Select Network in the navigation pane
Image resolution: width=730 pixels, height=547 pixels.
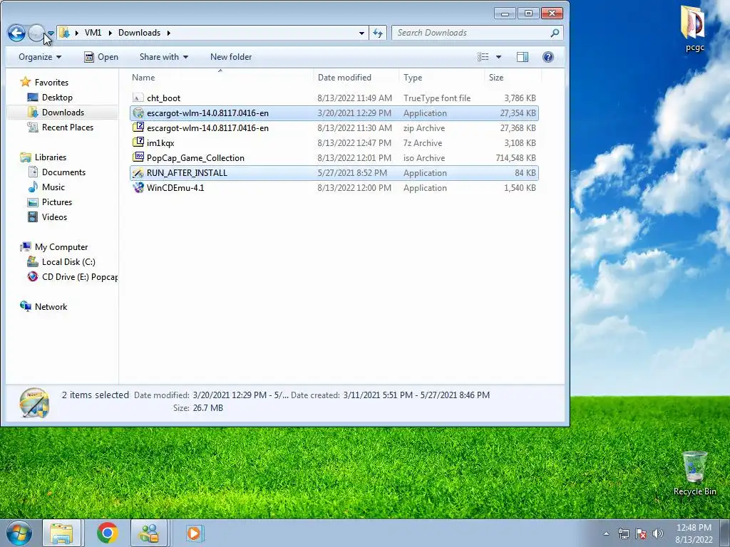[x=51, y=306]
